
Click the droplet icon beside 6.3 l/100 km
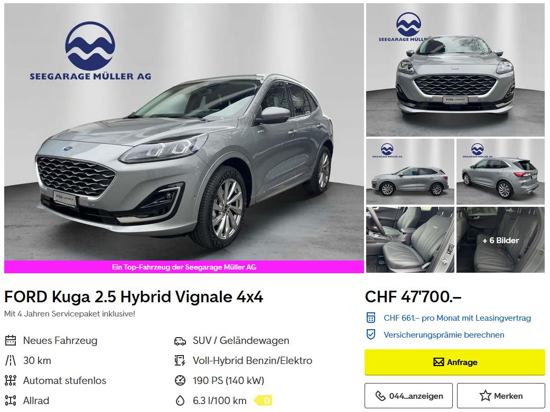pos(180,400)
